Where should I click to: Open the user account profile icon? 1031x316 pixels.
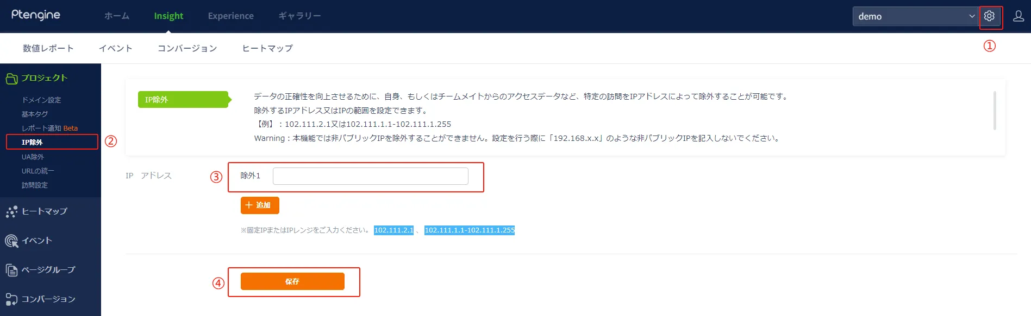[1018, 16]
